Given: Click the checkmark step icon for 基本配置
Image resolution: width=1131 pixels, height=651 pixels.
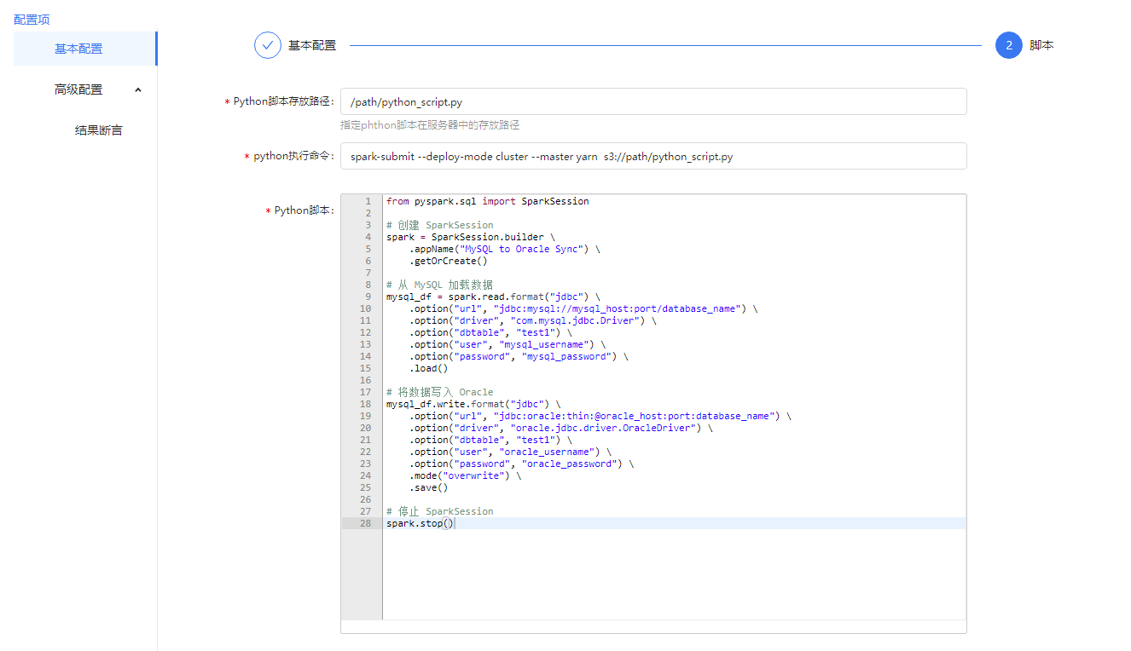Looking at the screenshot, I should point(268,45).
